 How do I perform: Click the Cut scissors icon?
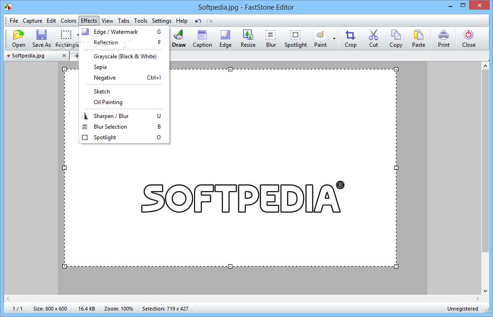click(x=373, y=38)
